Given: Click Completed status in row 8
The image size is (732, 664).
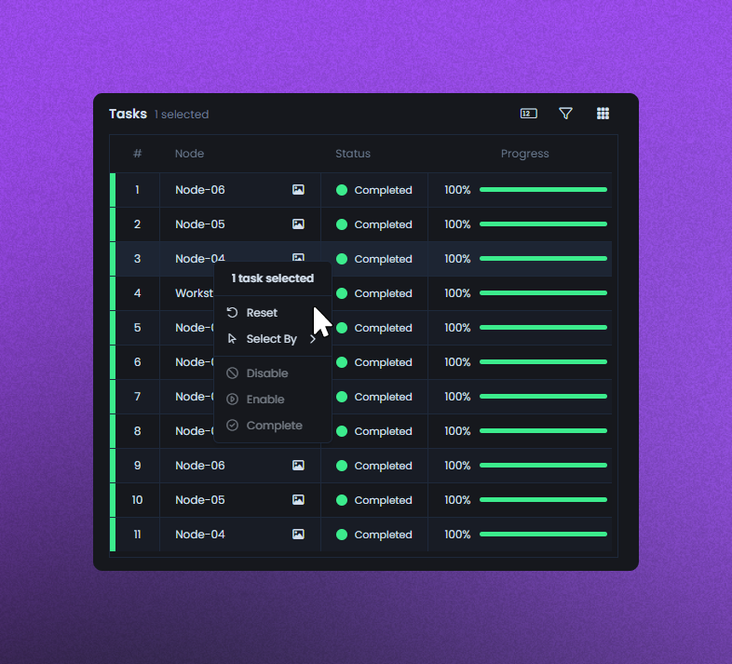Looking at the screenshot, I should click(x=384, y=431).
